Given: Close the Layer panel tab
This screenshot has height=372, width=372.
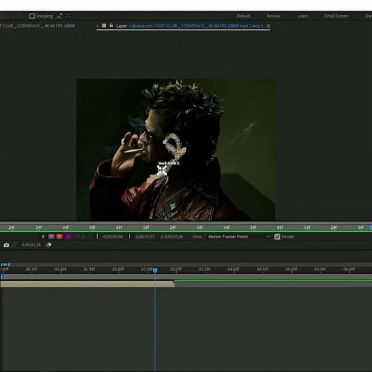Looking at the screenshot, I should coord(97,26).
